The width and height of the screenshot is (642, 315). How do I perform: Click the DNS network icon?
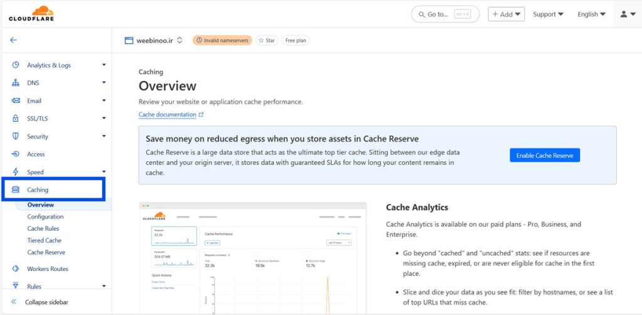(x=16, y=83)
